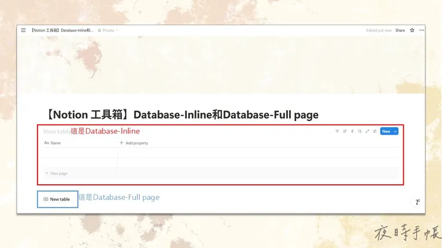Open the Private sharing dropdown
The height and width of the screenshot is (248, 442).
coord(108,30)
